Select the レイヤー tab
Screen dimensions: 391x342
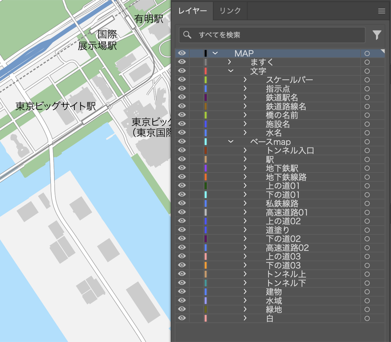pos(193,11)
